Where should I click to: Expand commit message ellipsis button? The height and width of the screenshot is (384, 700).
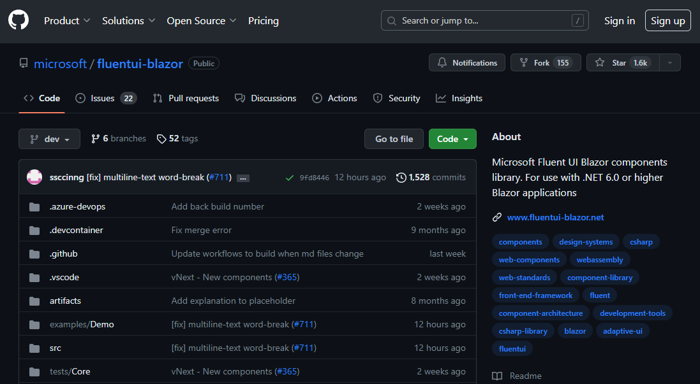[x=243, y=178]
